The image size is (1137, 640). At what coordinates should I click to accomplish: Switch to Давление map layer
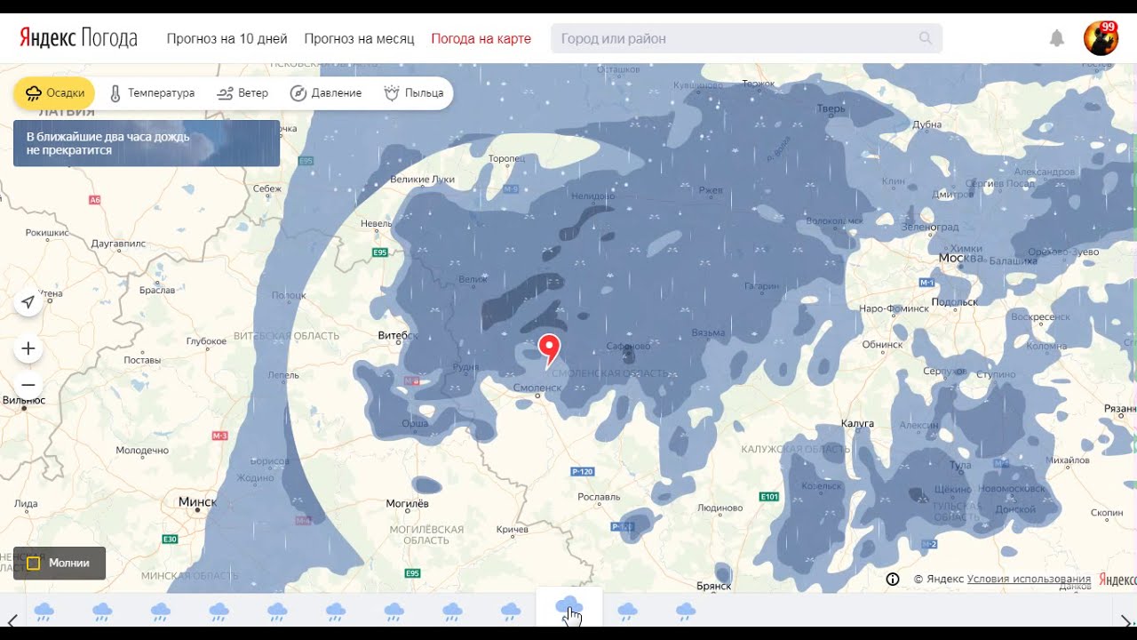326,92
